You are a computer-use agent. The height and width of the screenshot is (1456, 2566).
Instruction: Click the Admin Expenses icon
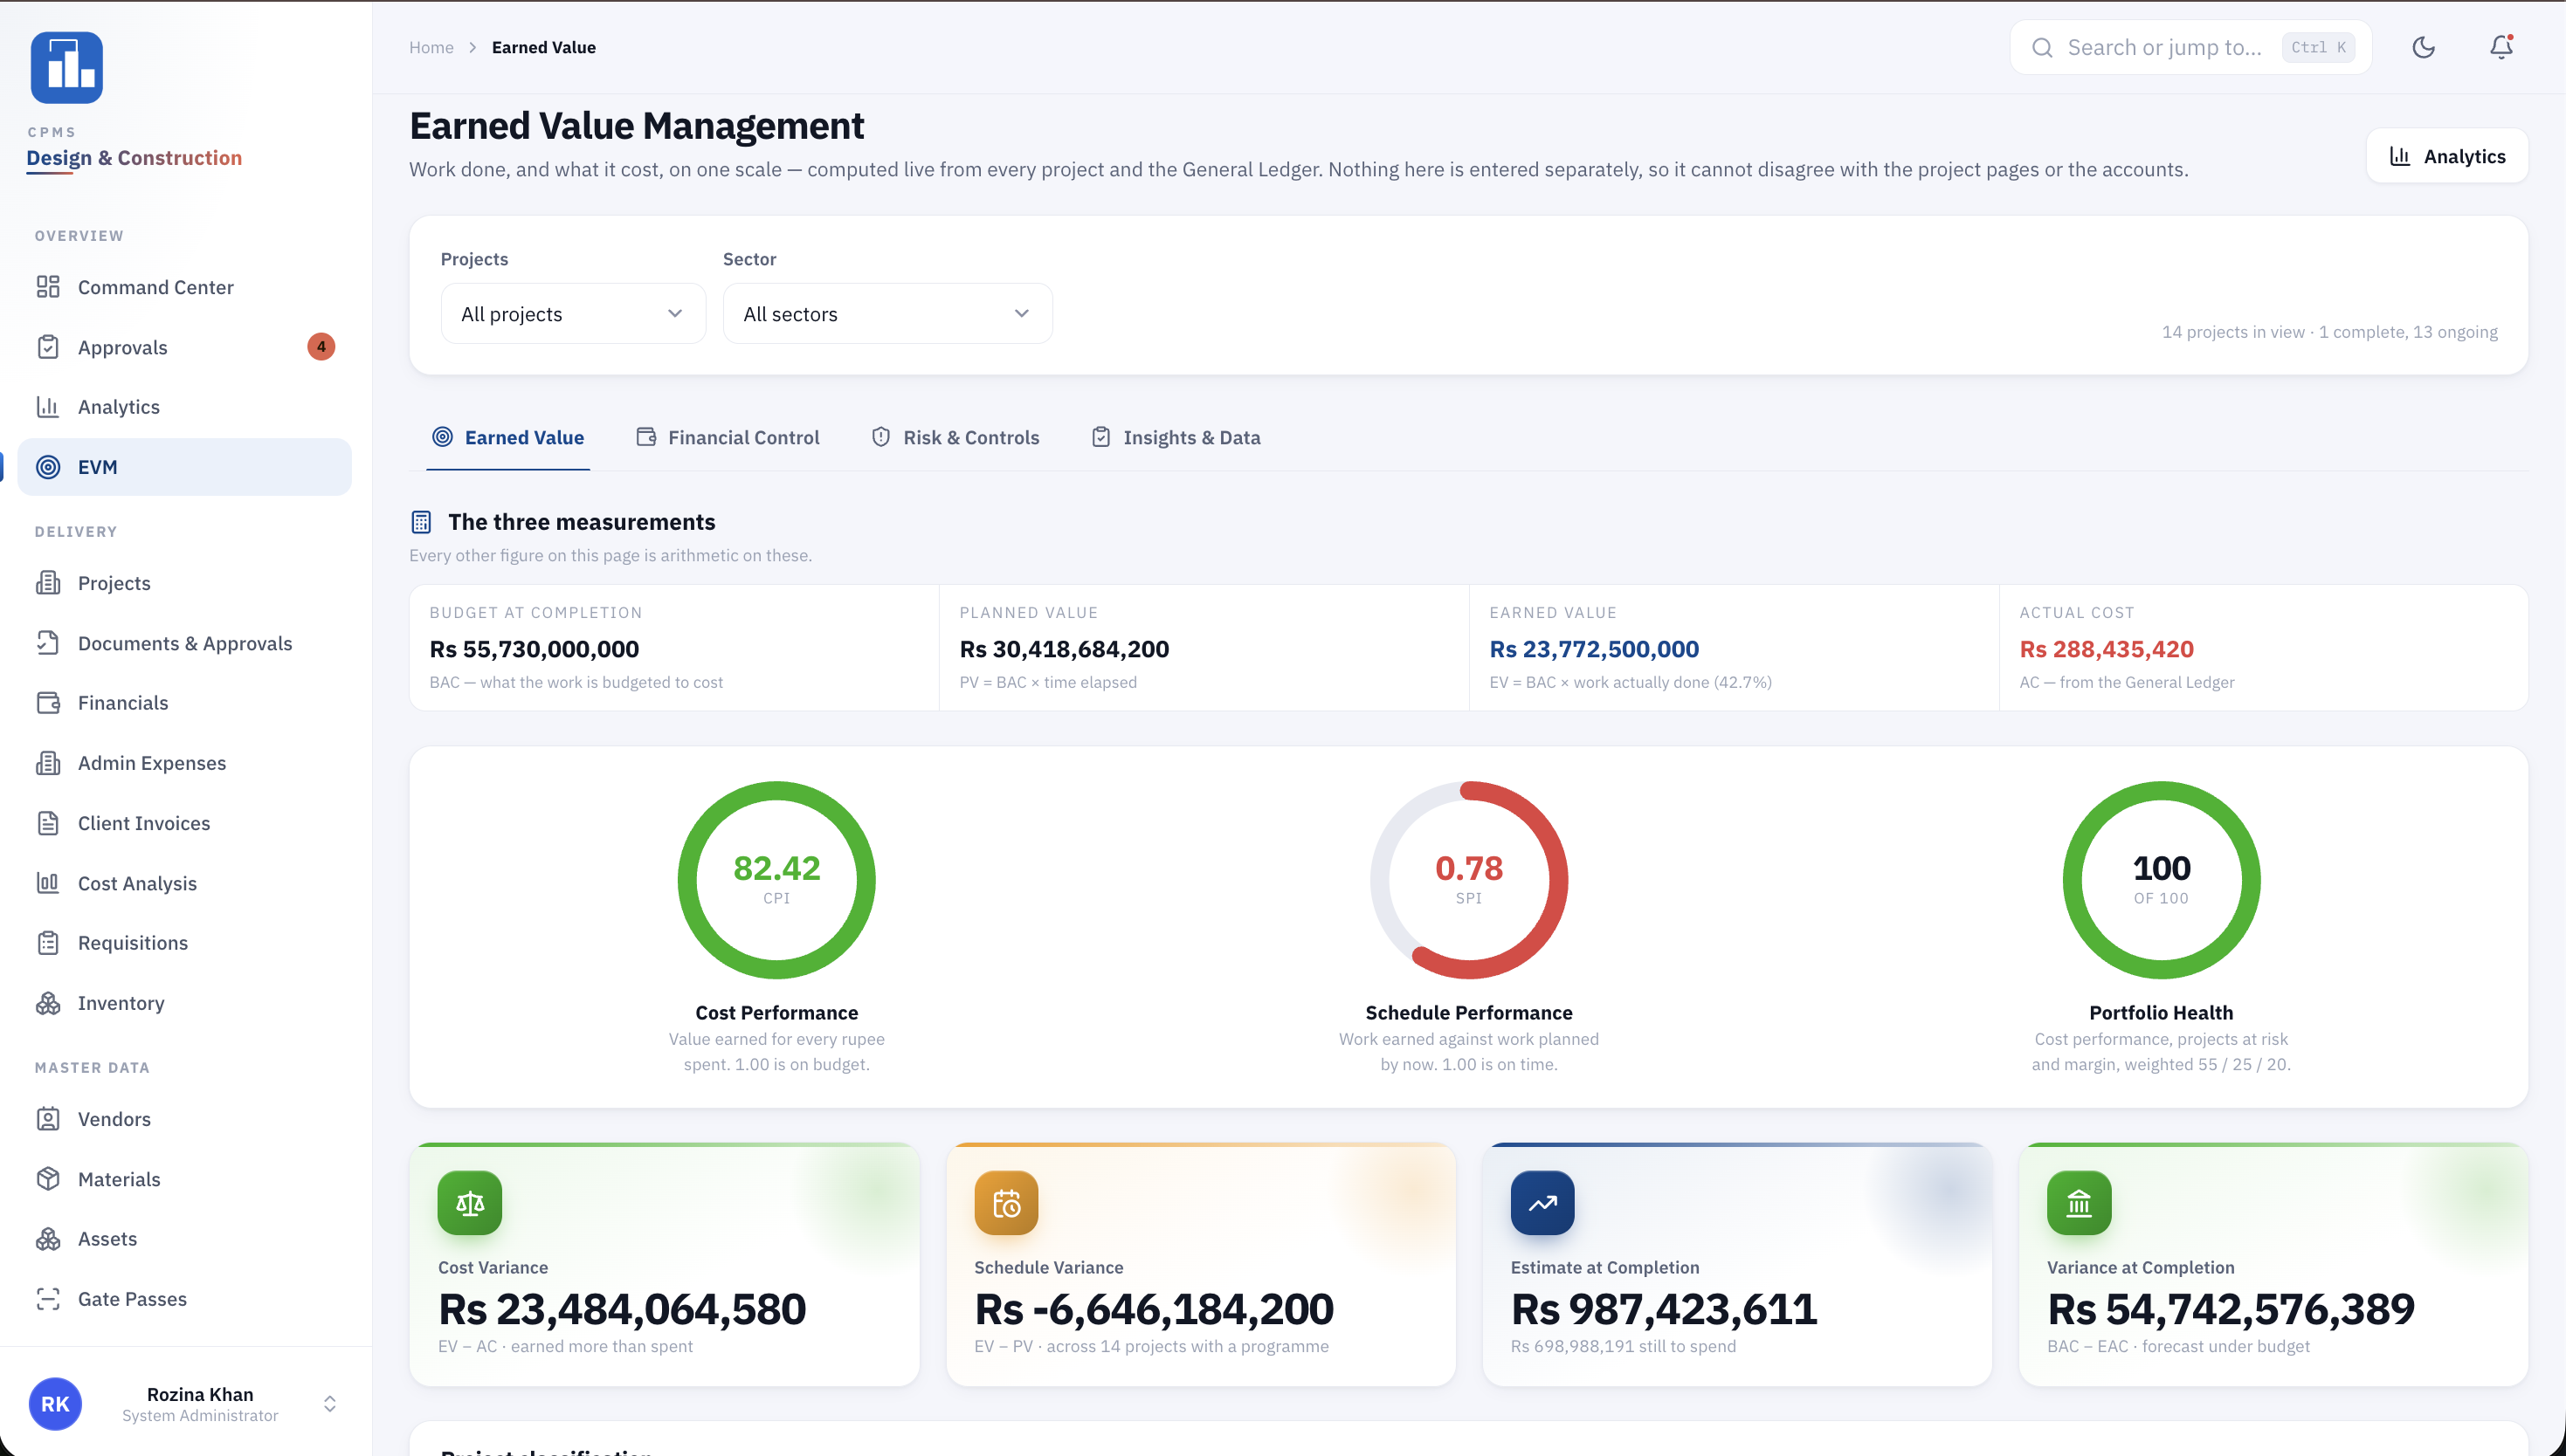point(48,763)
